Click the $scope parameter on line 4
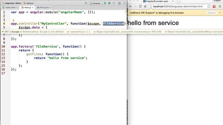This screenshot has width=223, height=125. [x=93, y=24]
